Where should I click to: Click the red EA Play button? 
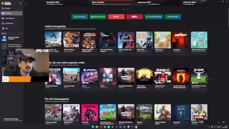pos(116,17)
